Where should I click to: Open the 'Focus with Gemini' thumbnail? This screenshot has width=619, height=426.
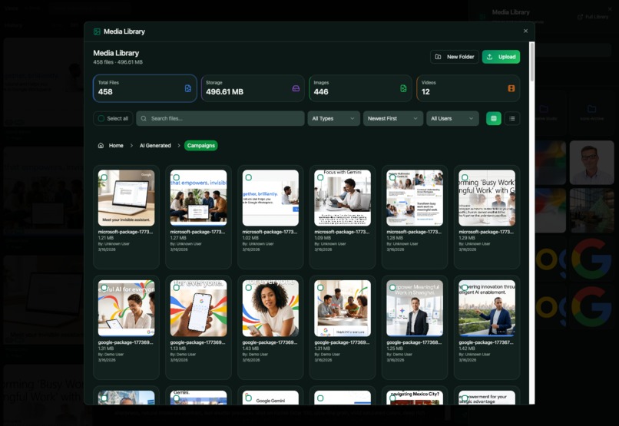[x=343, y=198]
